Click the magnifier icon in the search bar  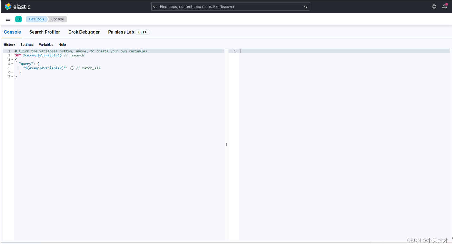(x=155, y=7)
